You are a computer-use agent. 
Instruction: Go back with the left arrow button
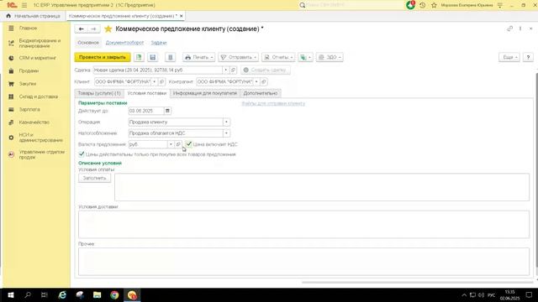pos(82,29)
